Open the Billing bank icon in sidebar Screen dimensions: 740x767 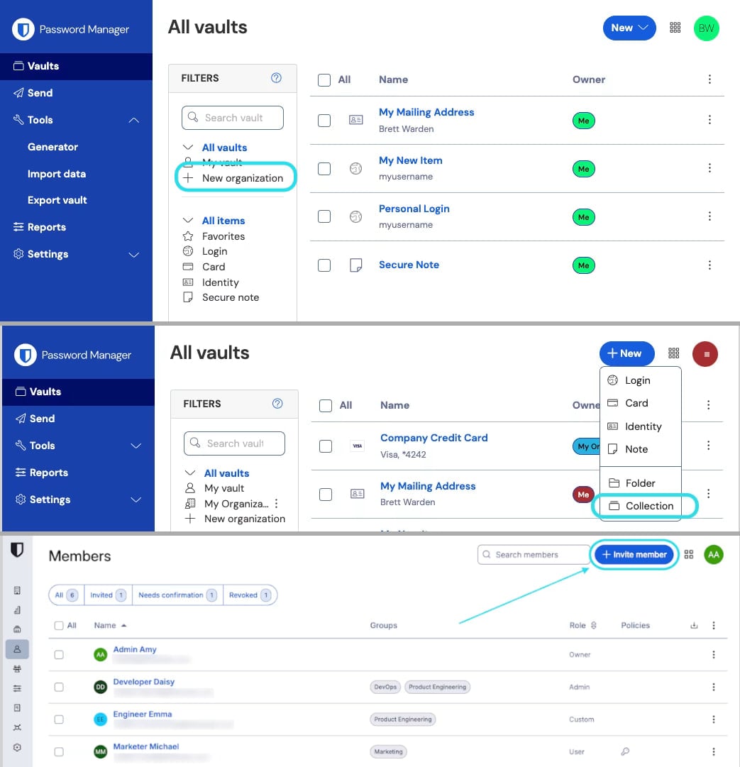18,630
